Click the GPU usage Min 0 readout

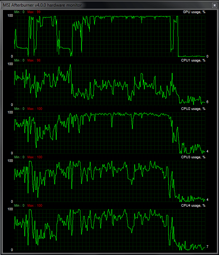20,12
